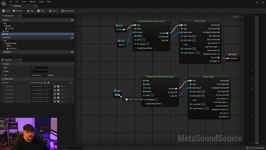Screen dimensions: 266x150
Task: Open Index 2 row options chevron
Action: click(62, 94)
